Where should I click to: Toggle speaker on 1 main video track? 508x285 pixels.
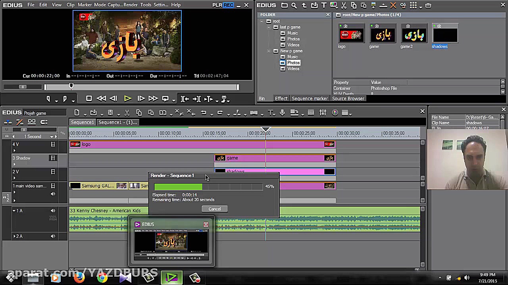point(53,194)
